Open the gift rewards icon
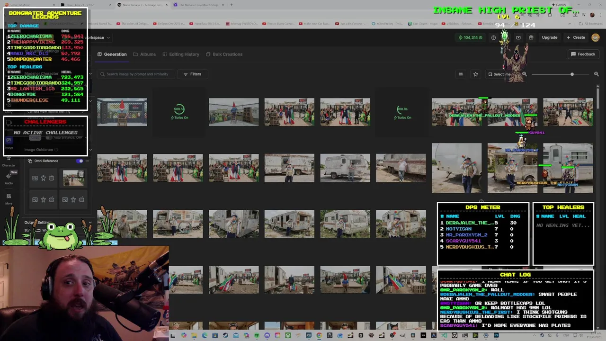The image size is (606, 341). [531, 37]
